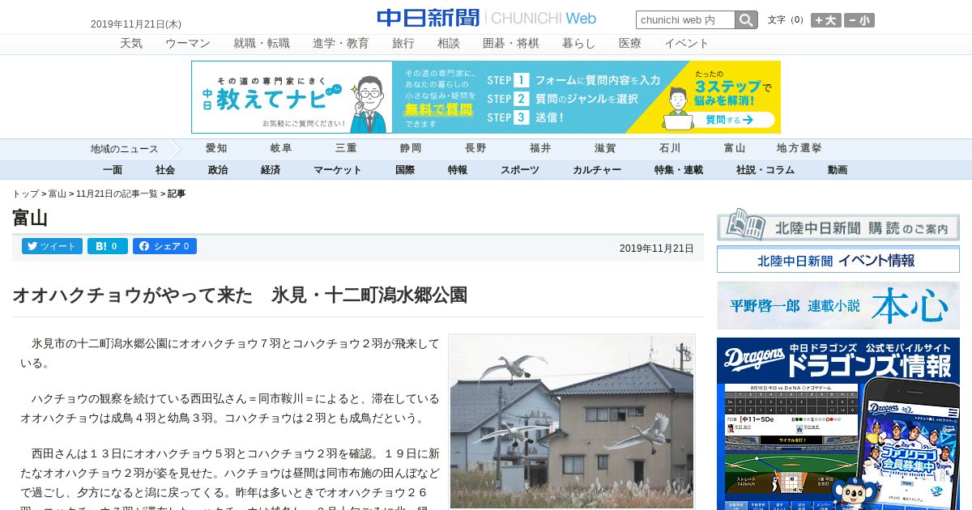This screenshot has height=510, width=972.
Task: Go to スポーツ news category
Action: (520, 170)
